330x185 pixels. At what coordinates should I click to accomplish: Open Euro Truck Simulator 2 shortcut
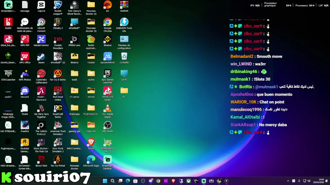pyautogui.click(x=58, y=146)
